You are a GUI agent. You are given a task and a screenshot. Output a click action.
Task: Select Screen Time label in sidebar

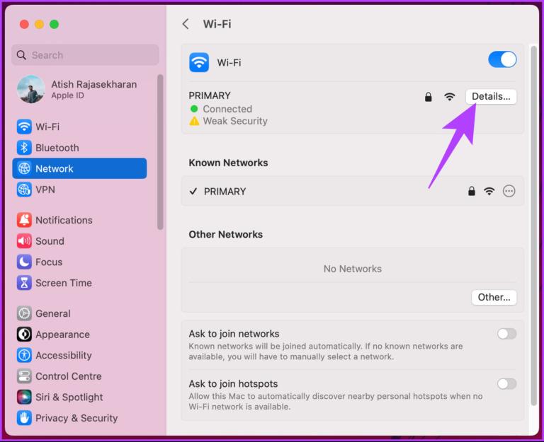[64, 283]
